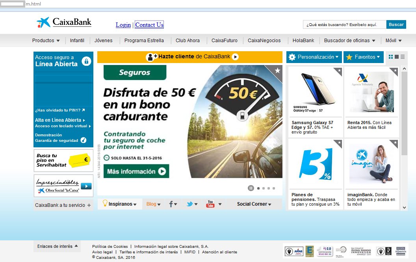Click the WCAG-WAI AA certification badge
The image size is (416, 262).
pyautogui.click(x=325, y=251)
